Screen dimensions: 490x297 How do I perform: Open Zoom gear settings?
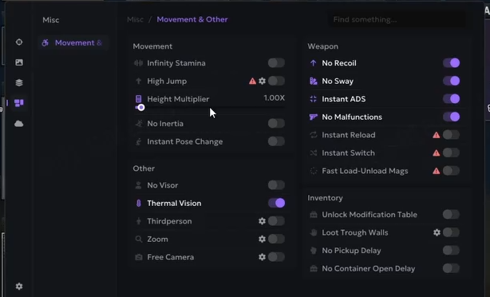tap(263, 240)
